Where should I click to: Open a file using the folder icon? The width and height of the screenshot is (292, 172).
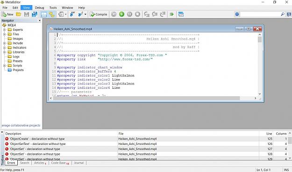(18, 14)
